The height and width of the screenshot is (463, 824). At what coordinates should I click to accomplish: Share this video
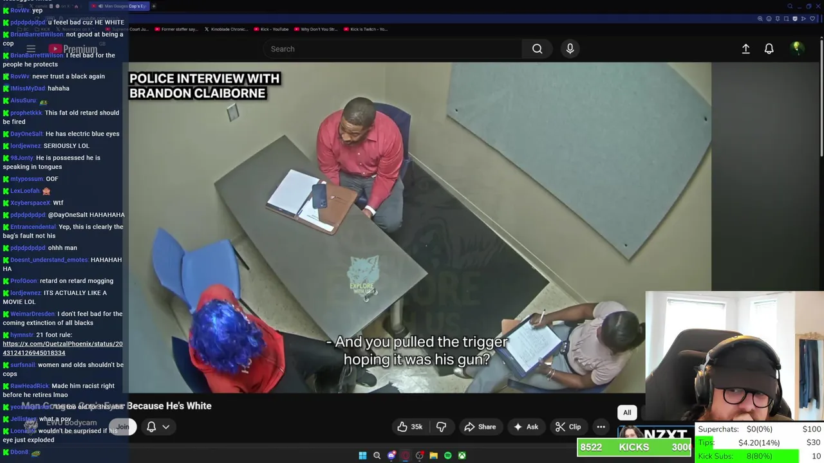[480, 427]
